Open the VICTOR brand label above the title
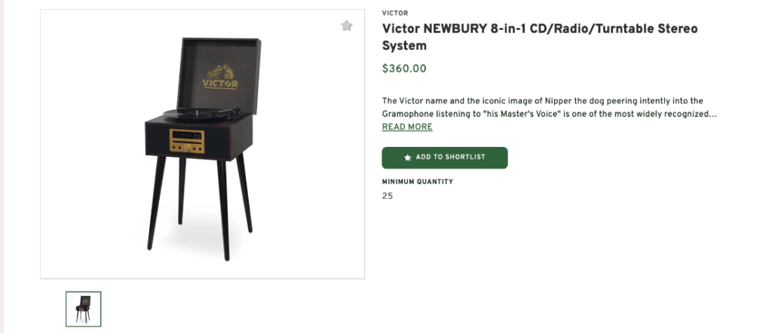This screenshot has height=333, width=772. pos(395,13)
